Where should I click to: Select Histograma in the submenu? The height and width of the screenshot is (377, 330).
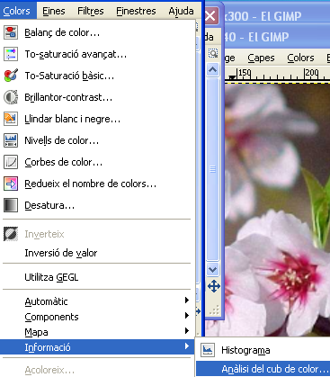263,350
